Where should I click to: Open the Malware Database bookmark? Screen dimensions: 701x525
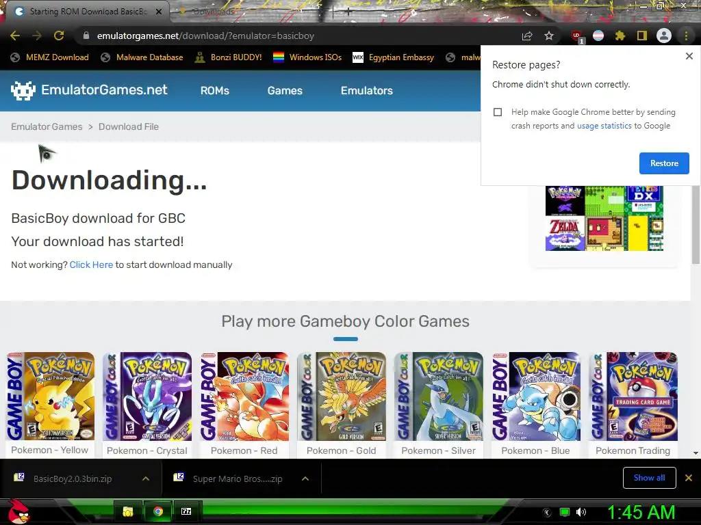coord(142,57)
